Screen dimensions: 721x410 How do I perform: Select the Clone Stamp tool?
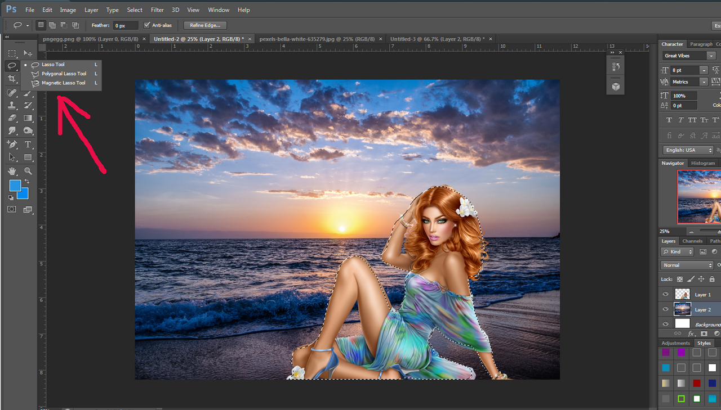(x=12, y=105)
